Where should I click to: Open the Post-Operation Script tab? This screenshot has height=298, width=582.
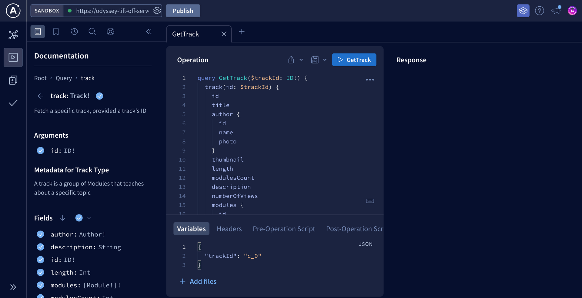354,229
